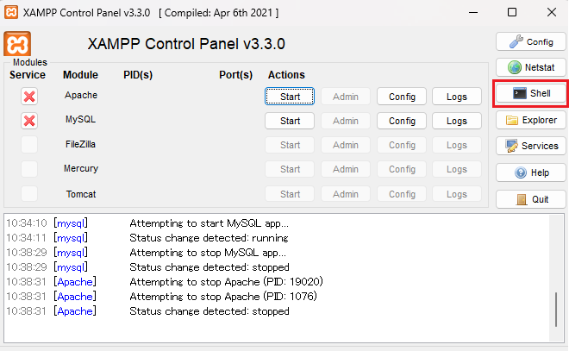The width and height of the screenshot is (569, 351).
Task: Open the global Config settings
Action: click(530, 41)
